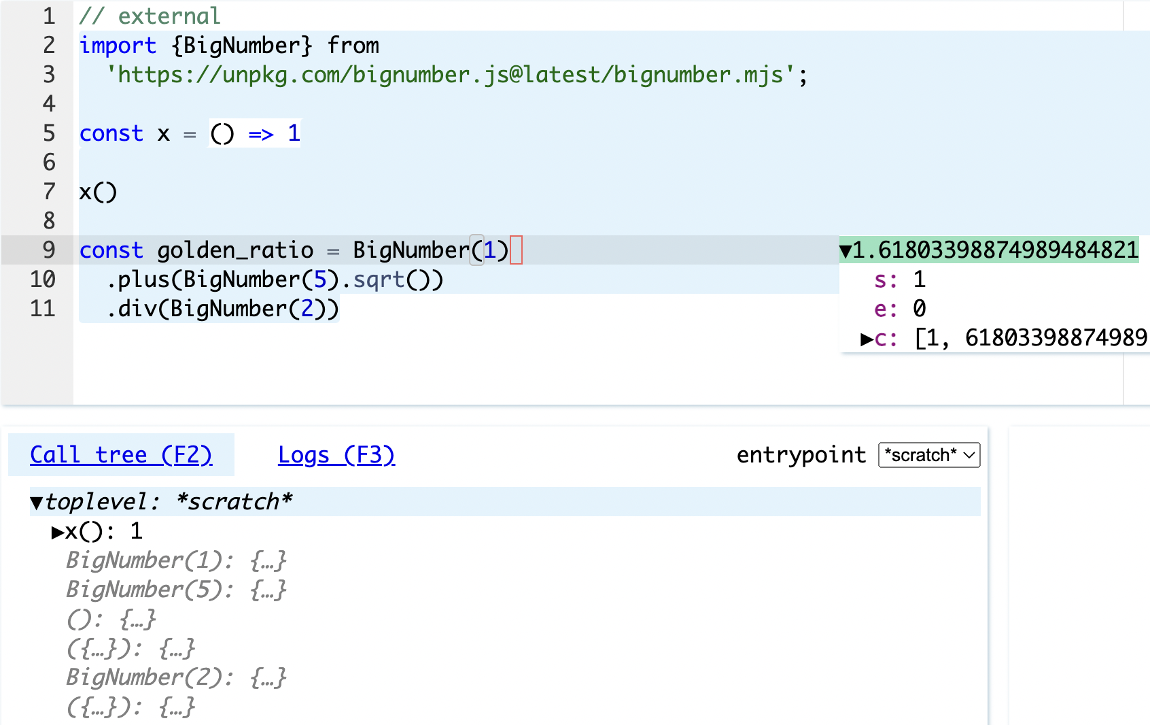Collapse the golden ratio value triangle
Viewport: 1150px width, 725px height.
point(846,251)
